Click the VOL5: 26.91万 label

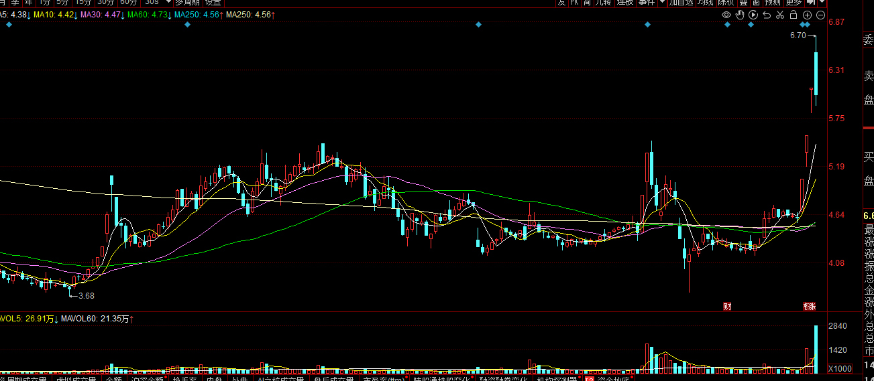pos(29,319)
